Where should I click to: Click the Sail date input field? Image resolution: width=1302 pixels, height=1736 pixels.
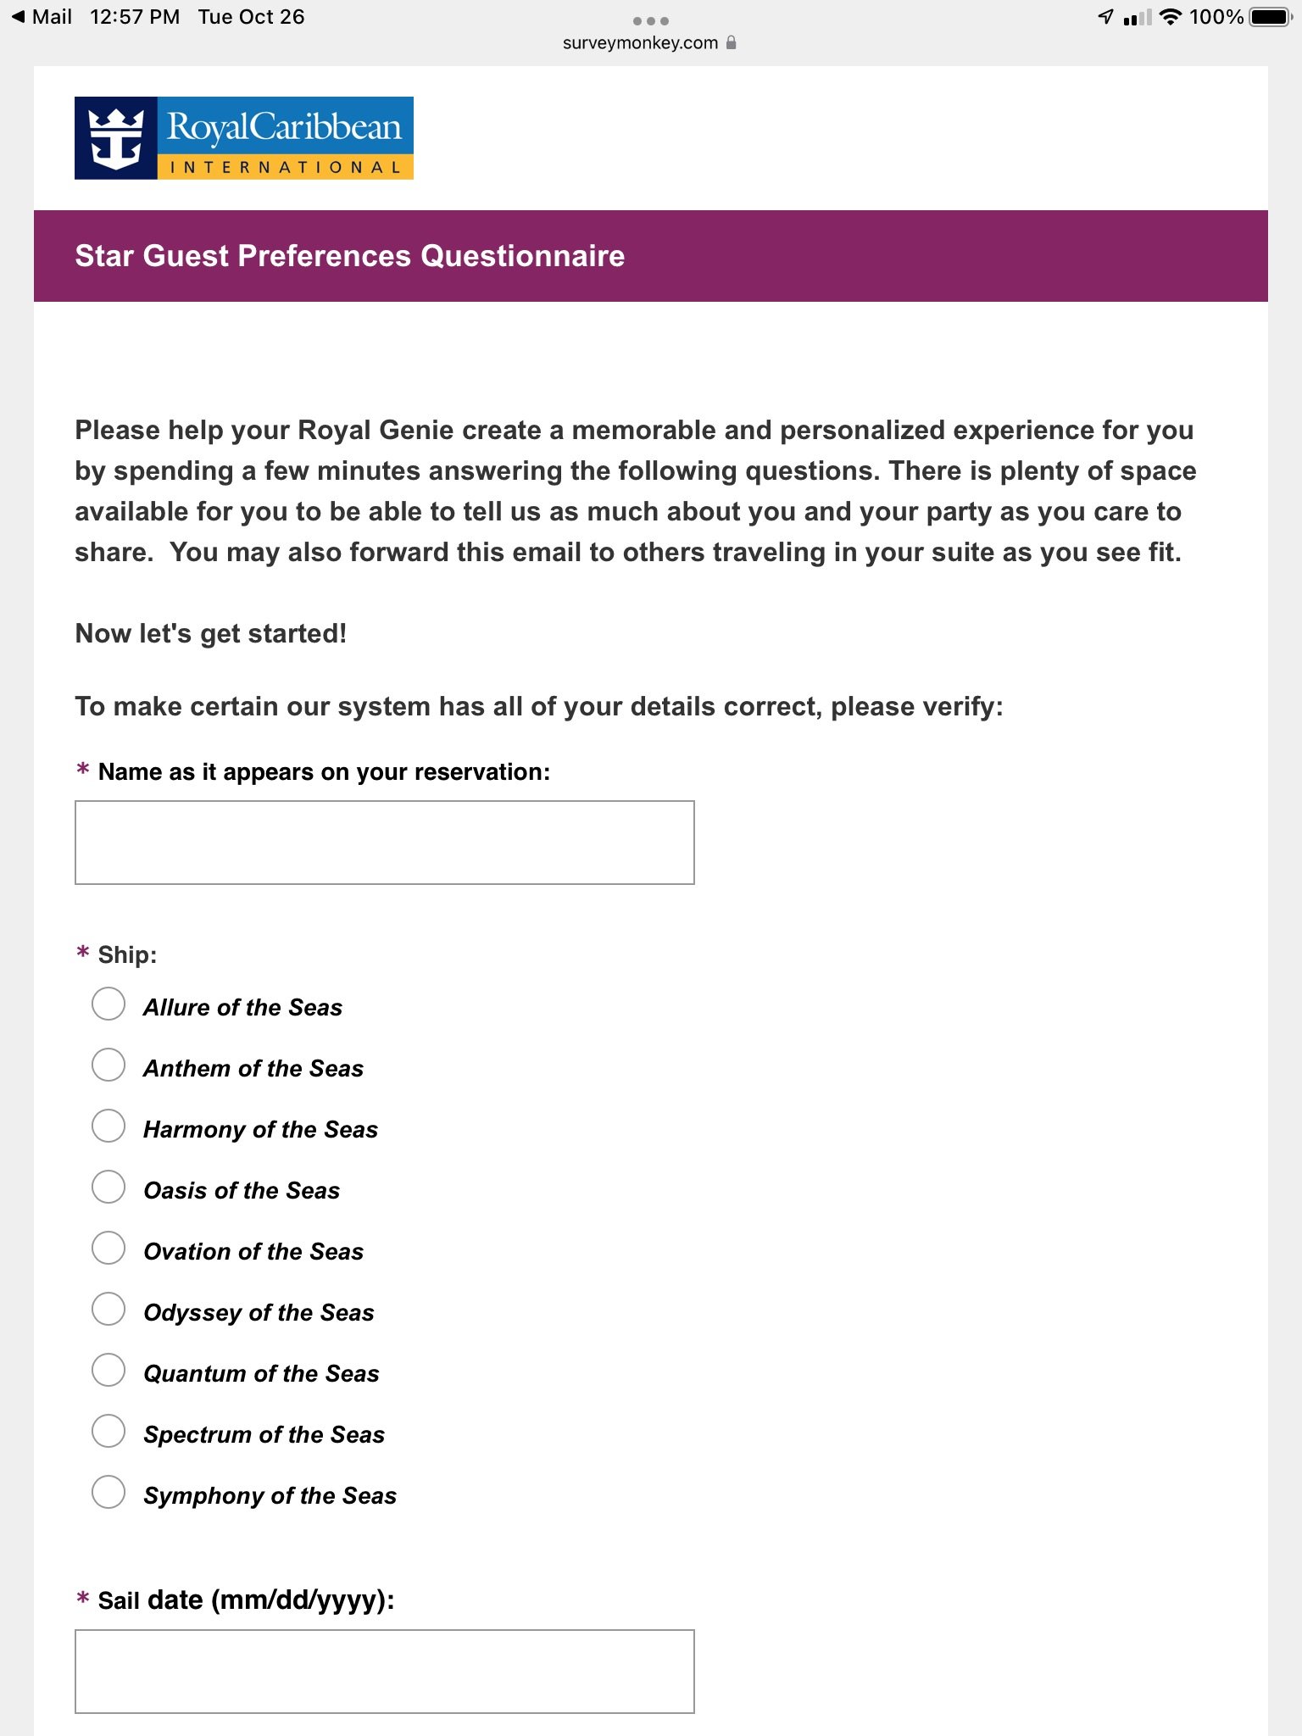(x=385, y=1672)
